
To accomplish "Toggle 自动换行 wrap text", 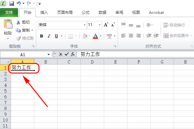I will click(174, 25).
